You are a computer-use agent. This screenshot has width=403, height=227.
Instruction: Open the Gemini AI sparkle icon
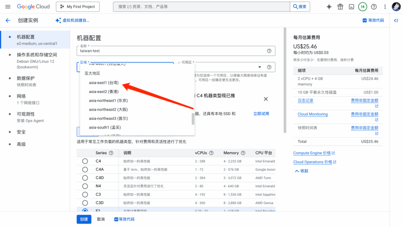coord(329,7)
